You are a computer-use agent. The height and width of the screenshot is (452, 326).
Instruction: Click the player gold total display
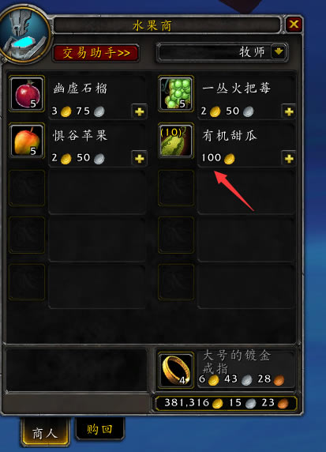226,403
